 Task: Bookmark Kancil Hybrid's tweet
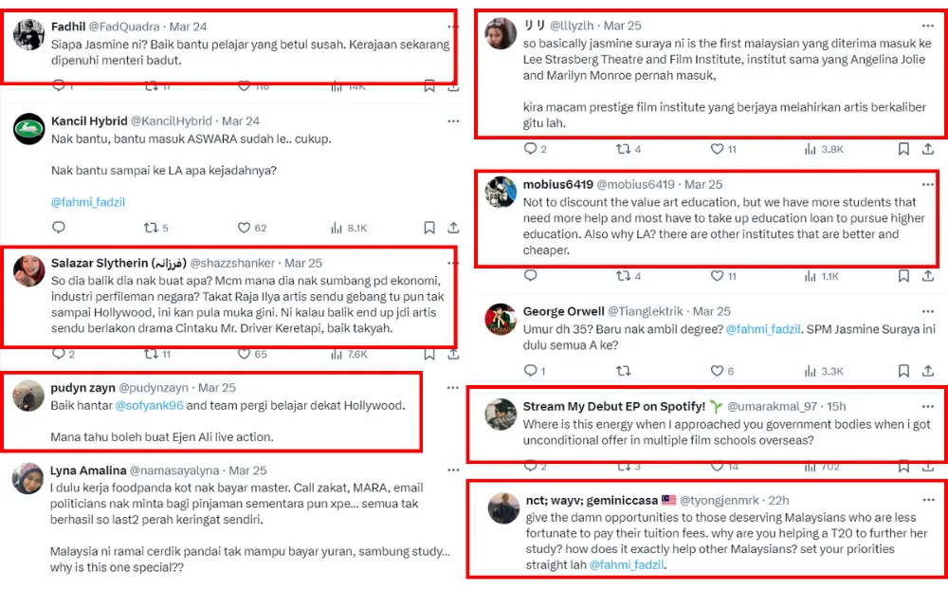(429, 228)
